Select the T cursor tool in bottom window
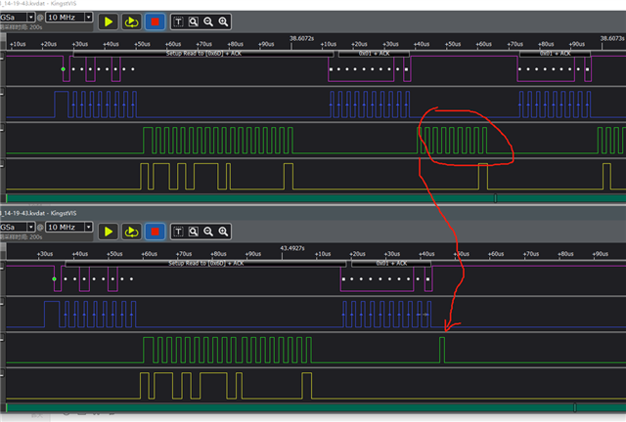Viewport: 626px width, 422px height. (178, 232)
